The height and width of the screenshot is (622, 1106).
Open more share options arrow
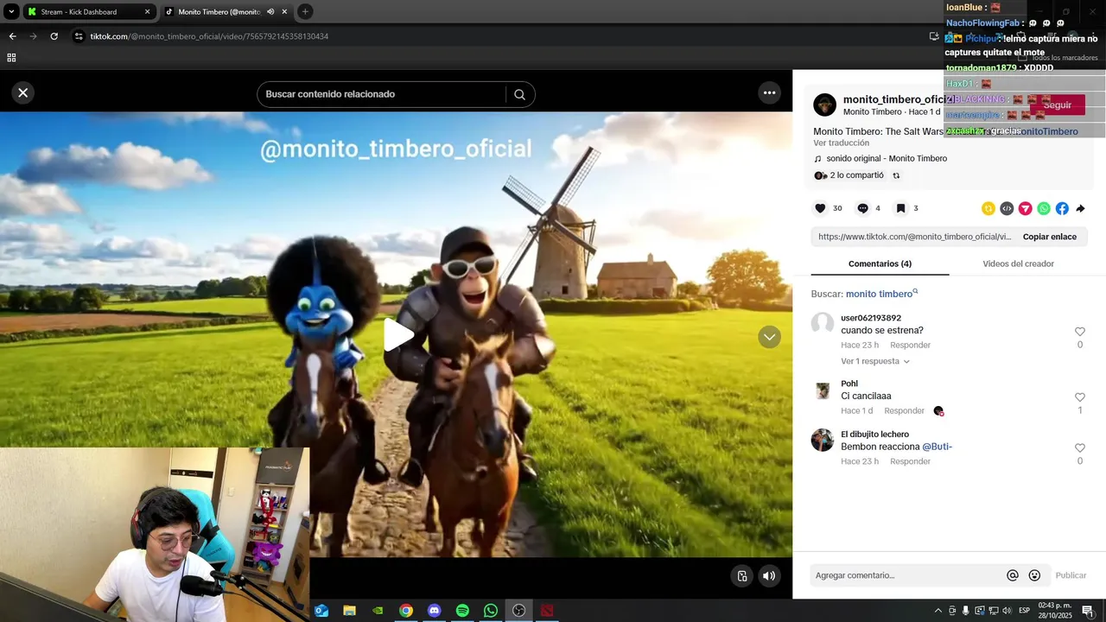coord(1080,208)
